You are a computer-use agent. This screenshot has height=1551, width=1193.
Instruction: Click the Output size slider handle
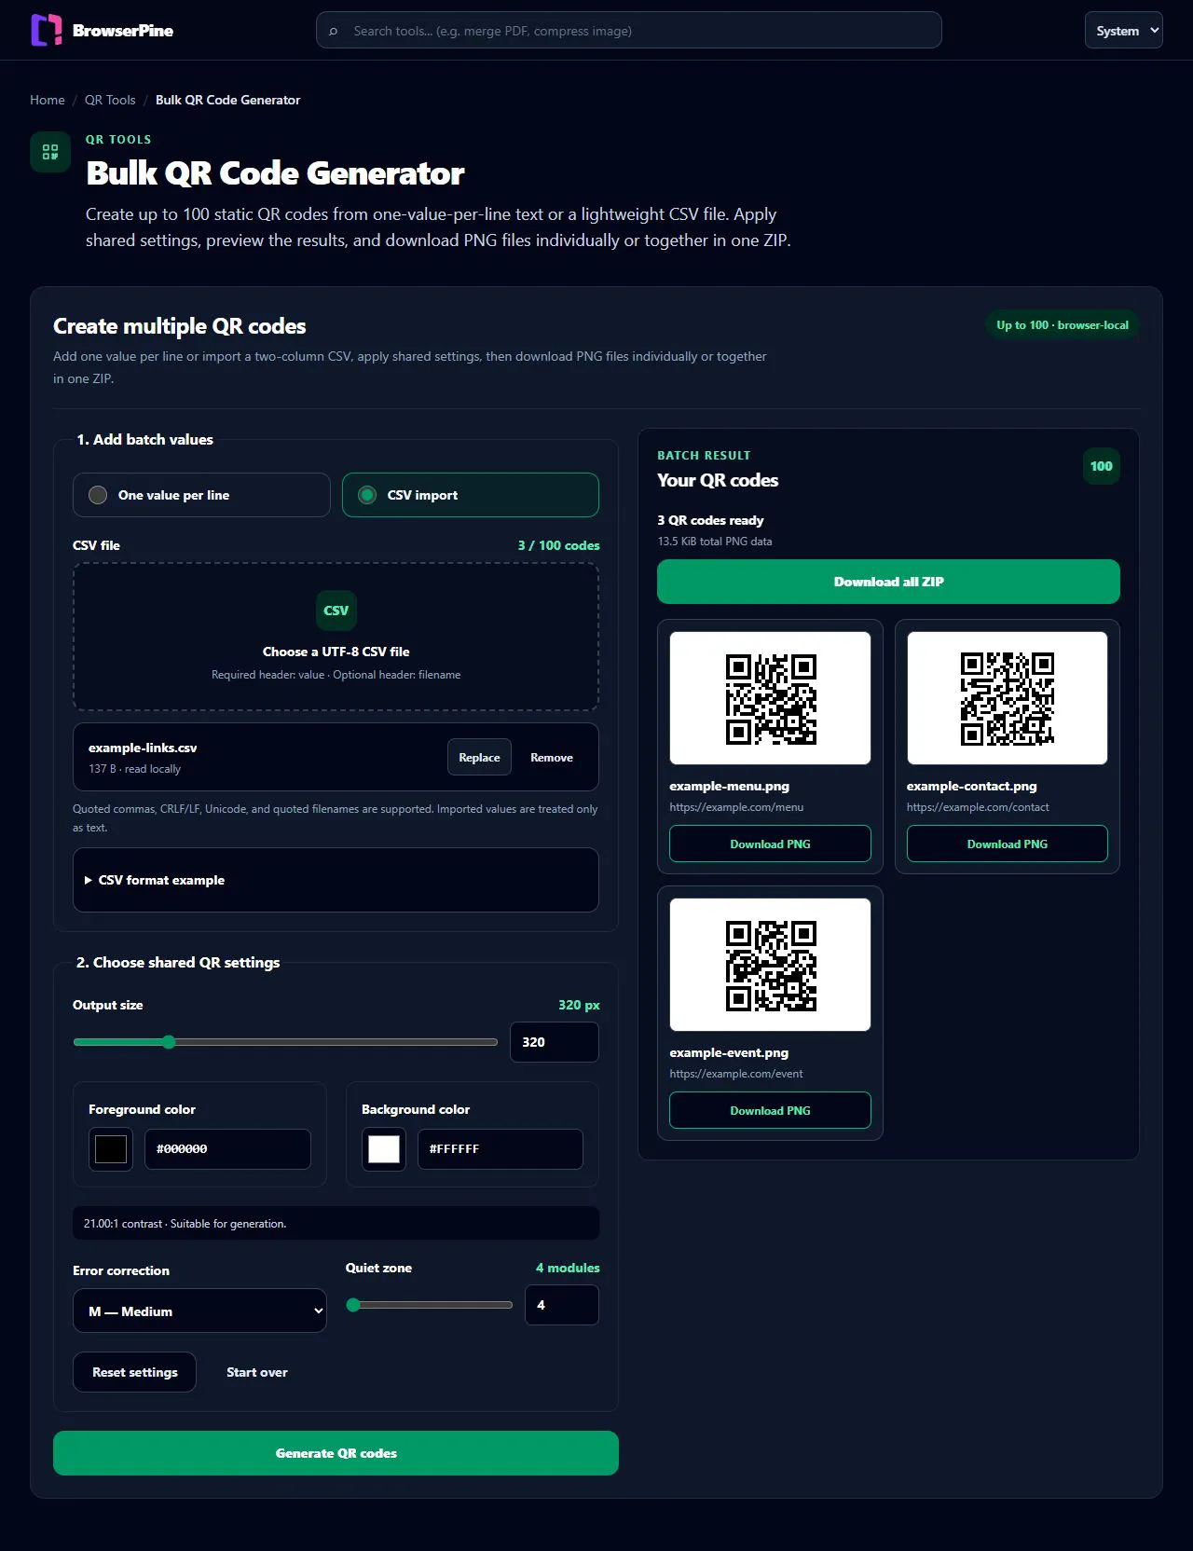point(169,1042)
